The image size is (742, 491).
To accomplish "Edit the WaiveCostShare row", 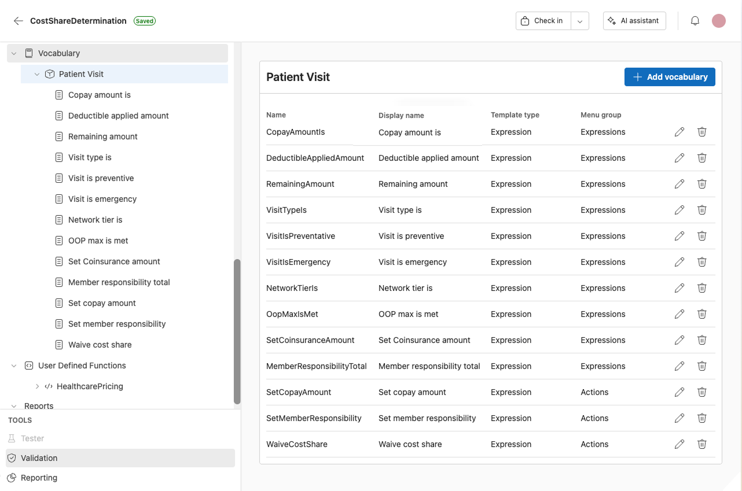I will coord(679,444).
